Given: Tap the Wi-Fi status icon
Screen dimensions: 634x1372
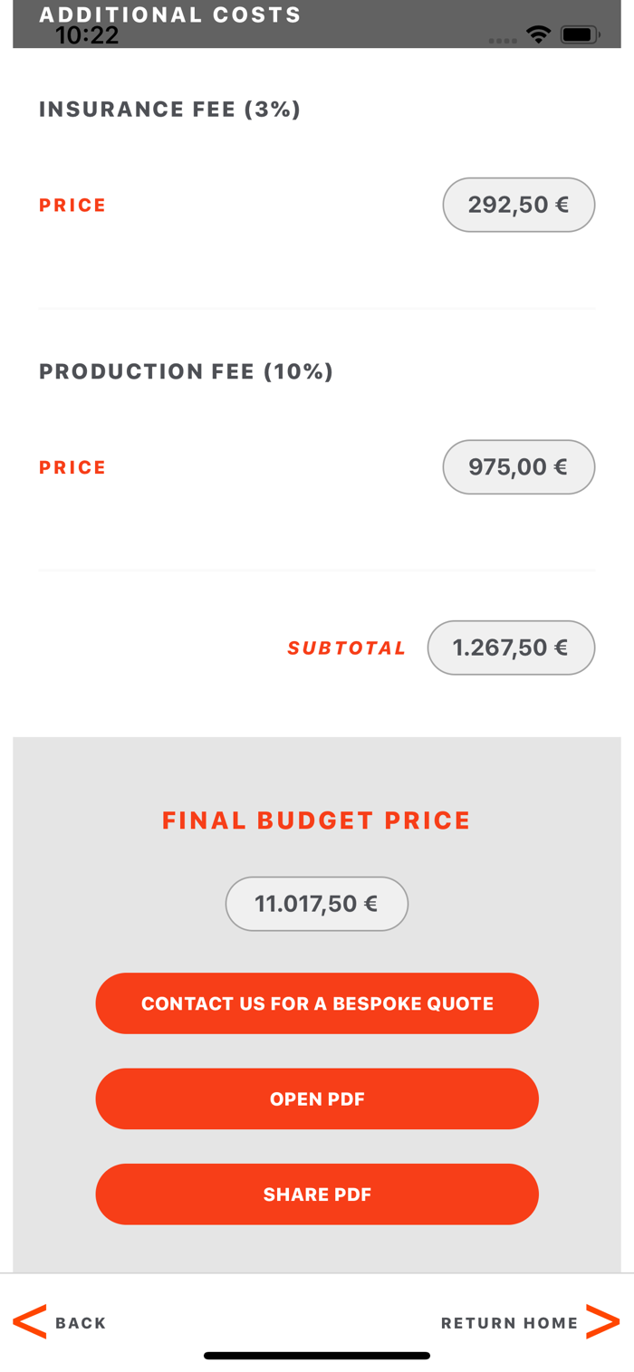Looking at the screenshot, I should tap(539, 34).
